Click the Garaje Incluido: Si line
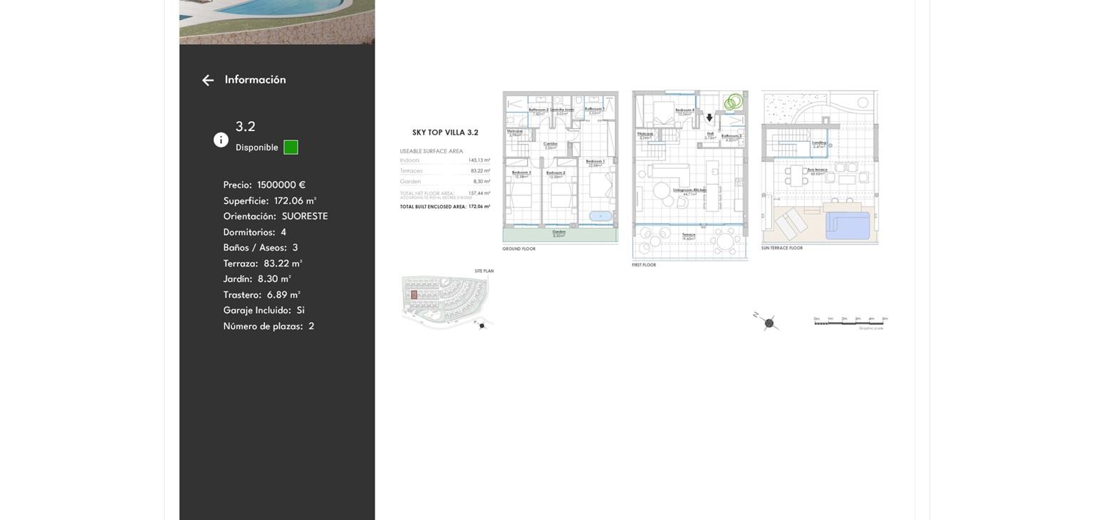 (x=264, y=311)
